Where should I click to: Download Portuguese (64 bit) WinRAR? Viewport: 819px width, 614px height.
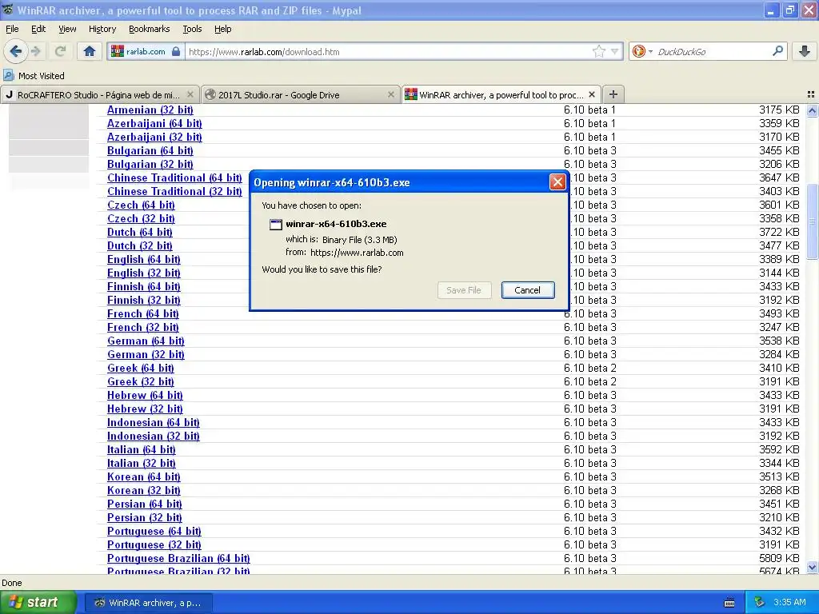coord(154,531)
